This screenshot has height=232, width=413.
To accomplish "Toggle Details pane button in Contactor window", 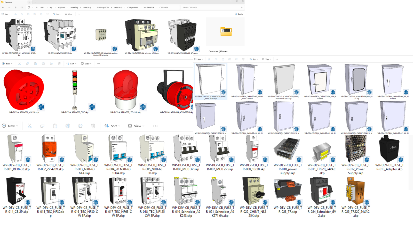I will (239, 14).
